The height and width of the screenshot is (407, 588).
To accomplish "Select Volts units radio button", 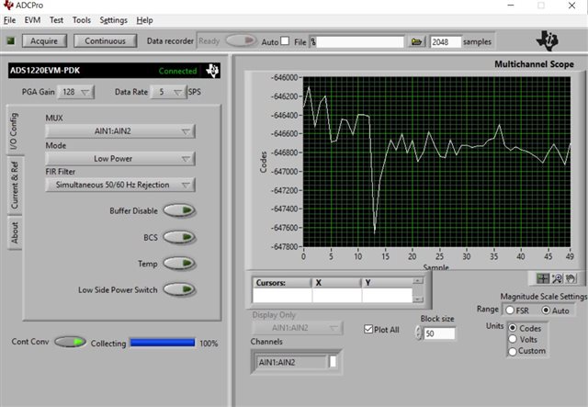I will coord(513,339).
